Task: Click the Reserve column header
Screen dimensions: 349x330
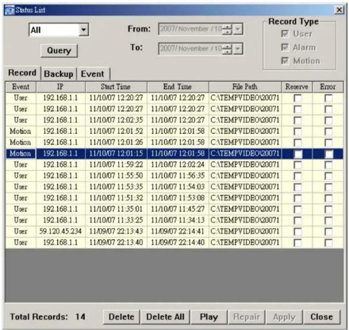Action: click(297, 87)
